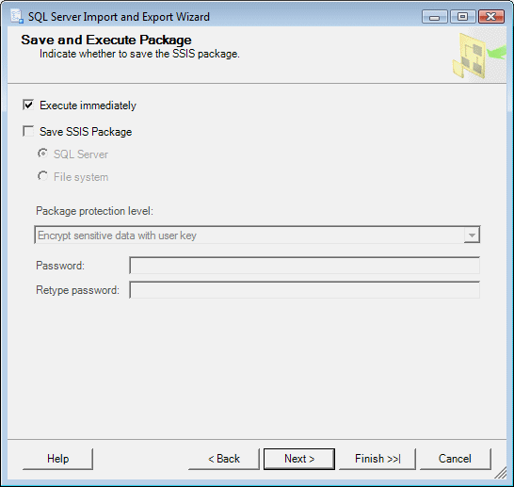Go to previous page with Back
Image resolution: width=514 pixels, height=487 pixels.
click(224, 459)
